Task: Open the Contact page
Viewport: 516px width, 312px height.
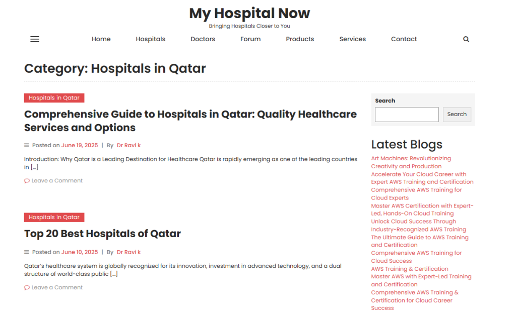Action: click(404, 39)
